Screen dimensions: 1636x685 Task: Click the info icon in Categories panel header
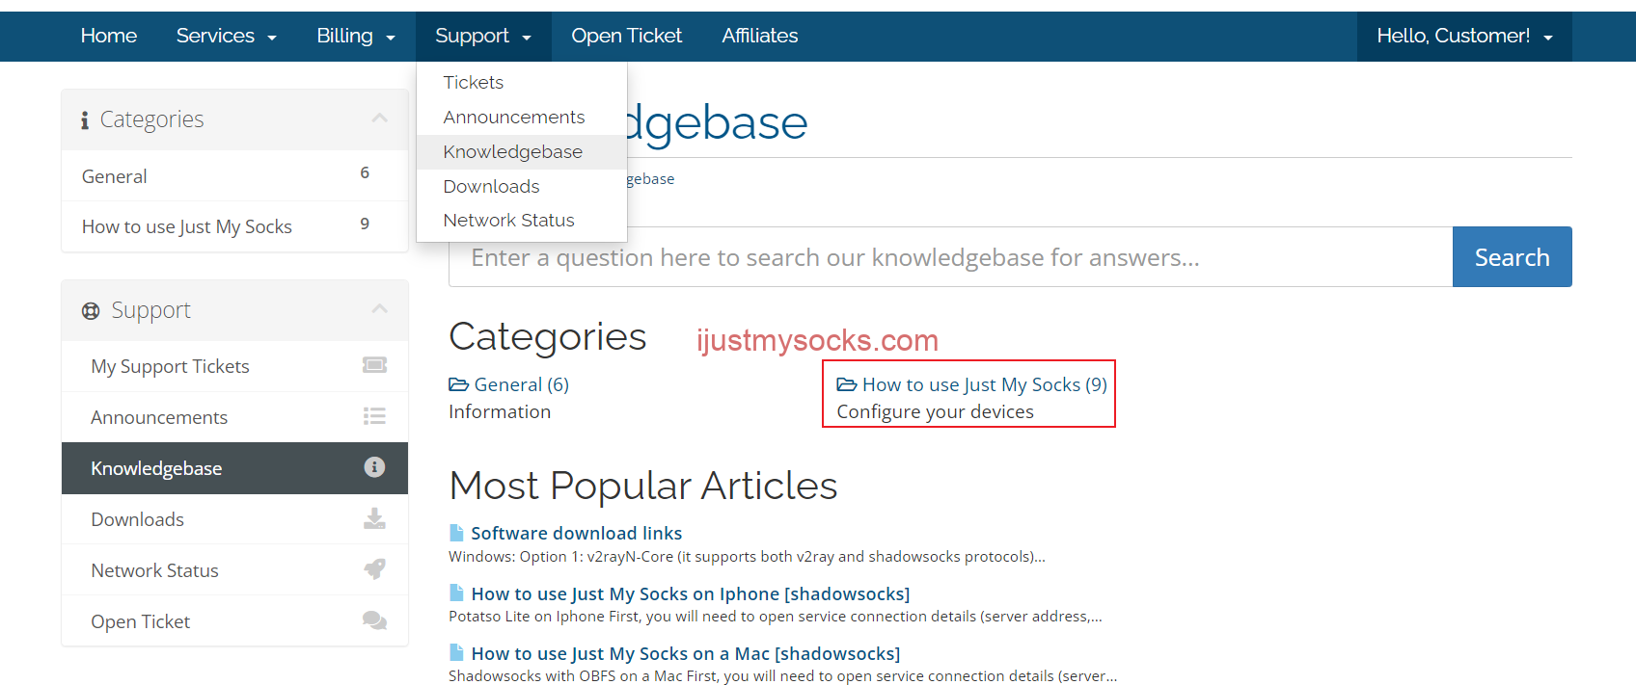click(85, 119)
